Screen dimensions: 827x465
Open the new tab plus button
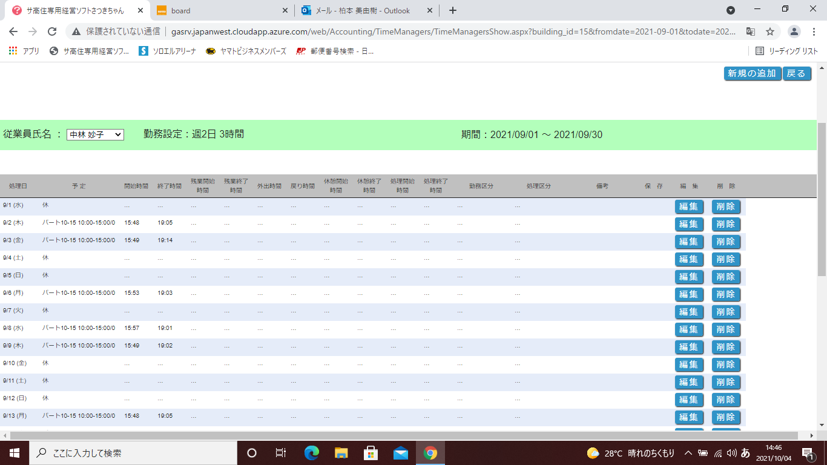click(x=452, y=10)
